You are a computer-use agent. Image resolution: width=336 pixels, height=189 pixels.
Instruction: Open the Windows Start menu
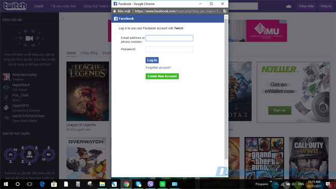[x=6, y=184]
